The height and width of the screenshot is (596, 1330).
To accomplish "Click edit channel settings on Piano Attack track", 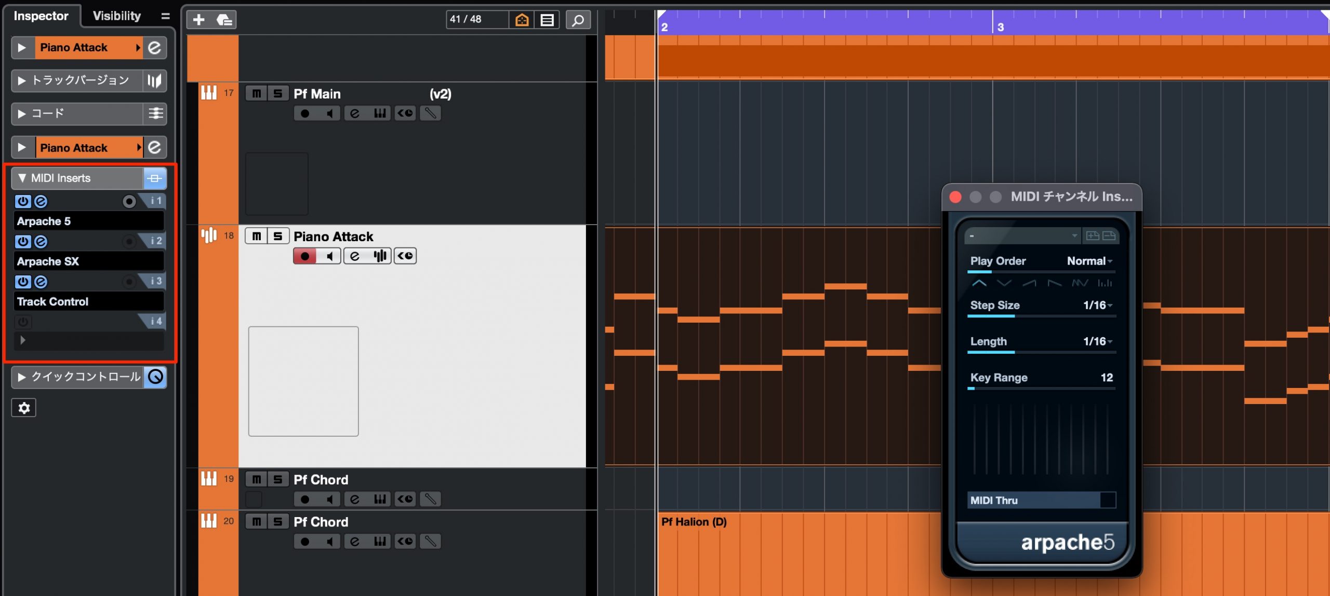I will [x=355, y=256].
